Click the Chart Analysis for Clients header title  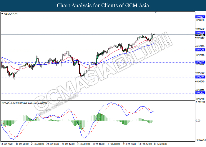103,5
